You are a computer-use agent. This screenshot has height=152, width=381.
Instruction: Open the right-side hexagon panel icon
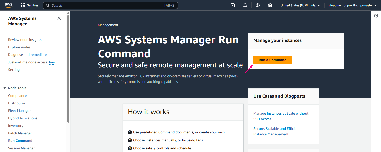(x=376, y=16)
